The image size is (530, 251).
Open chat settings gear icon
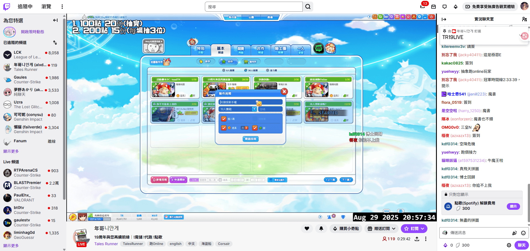tap(509, 245)
